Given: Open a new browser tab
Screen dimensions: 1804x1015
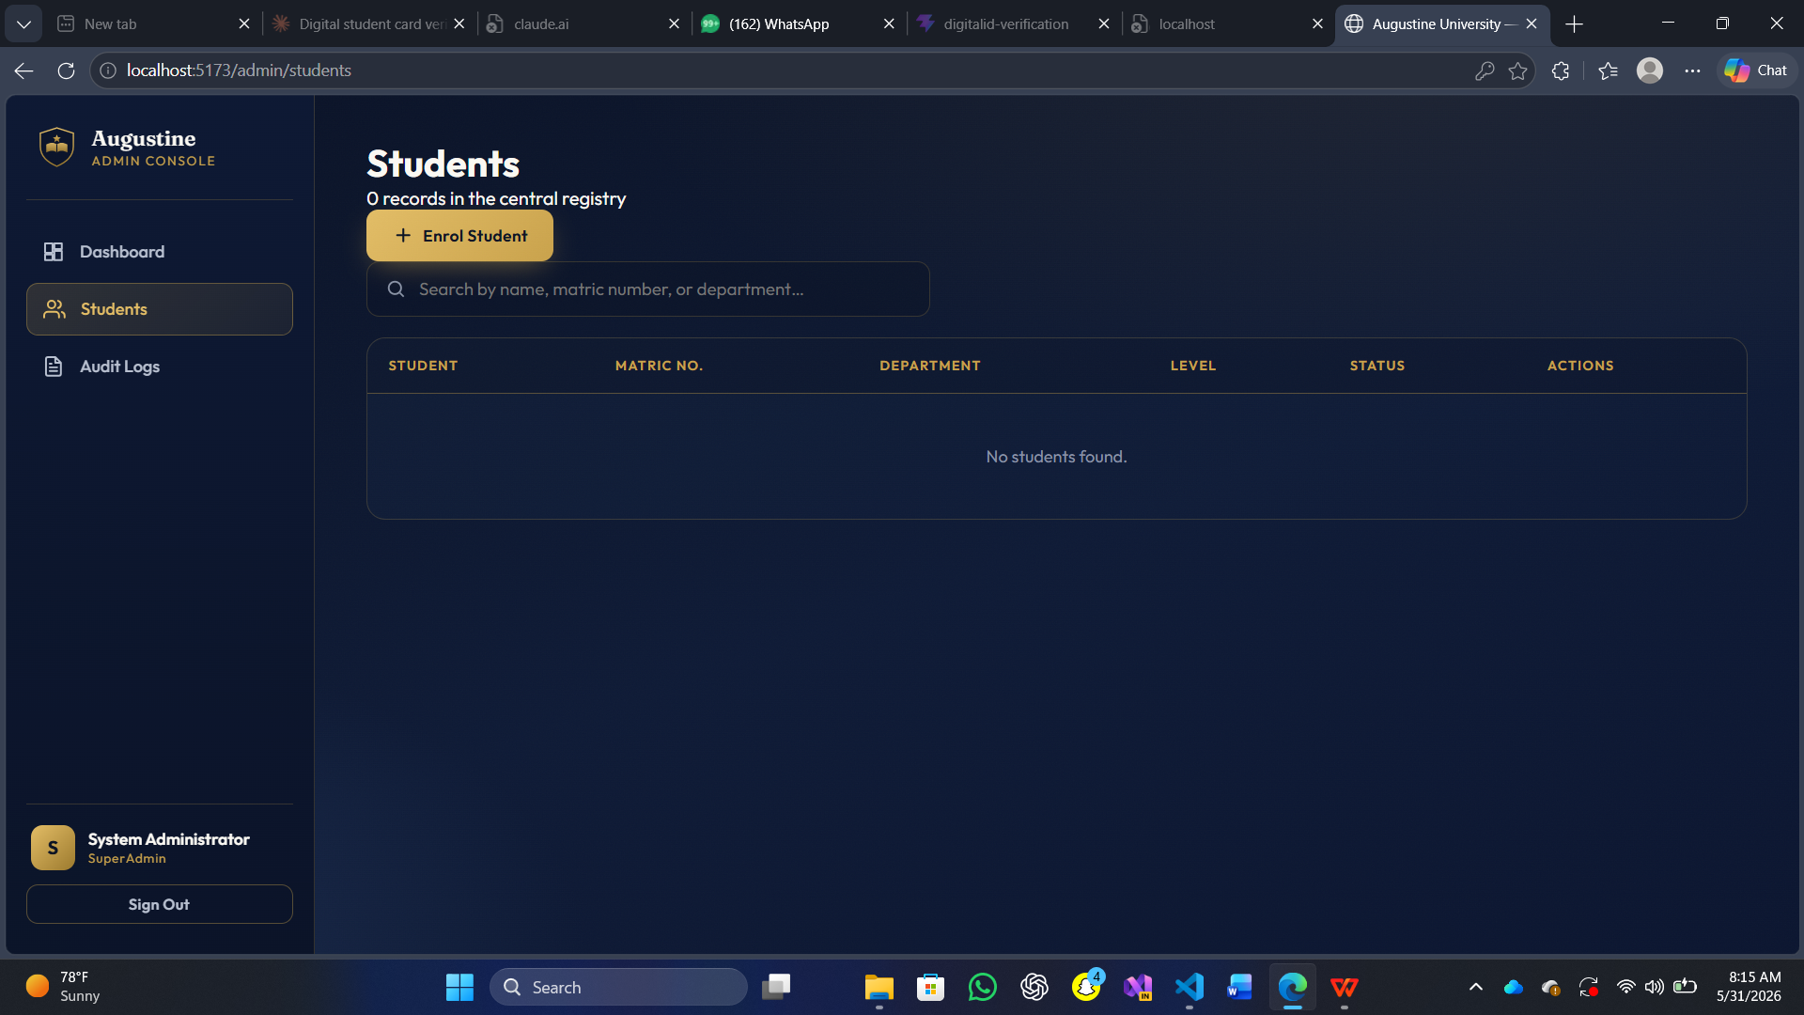Looking at the screenshot, I should (x=1575, y=23).
